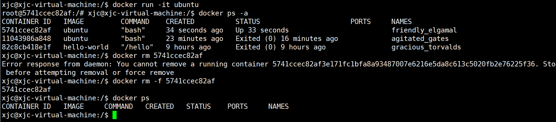Click the friendly_elgamal container name
Screen dimensions: 556x122
(424, 30)
